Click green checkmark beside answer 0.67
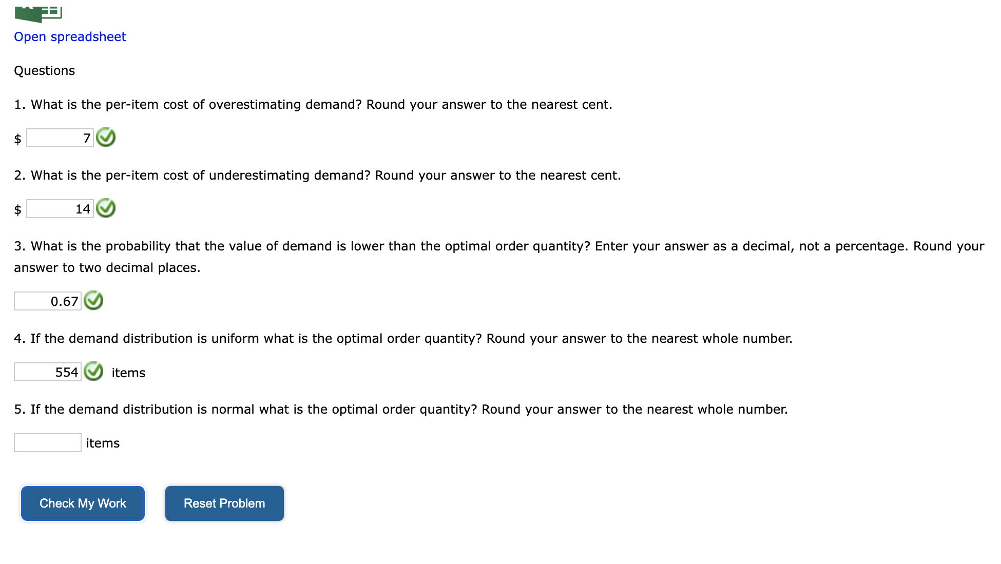This screenshot has width=1001, height=564. click(x=93, y=301)
